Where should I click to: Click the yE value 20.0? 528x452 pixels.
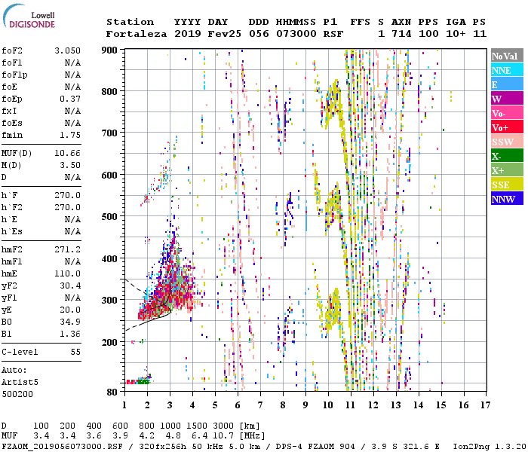click(x=70, y=310)
